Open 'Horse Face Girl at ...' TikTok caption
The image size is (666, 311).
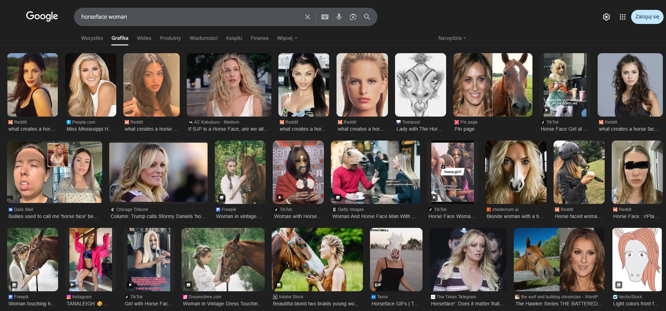coord(565,129)
